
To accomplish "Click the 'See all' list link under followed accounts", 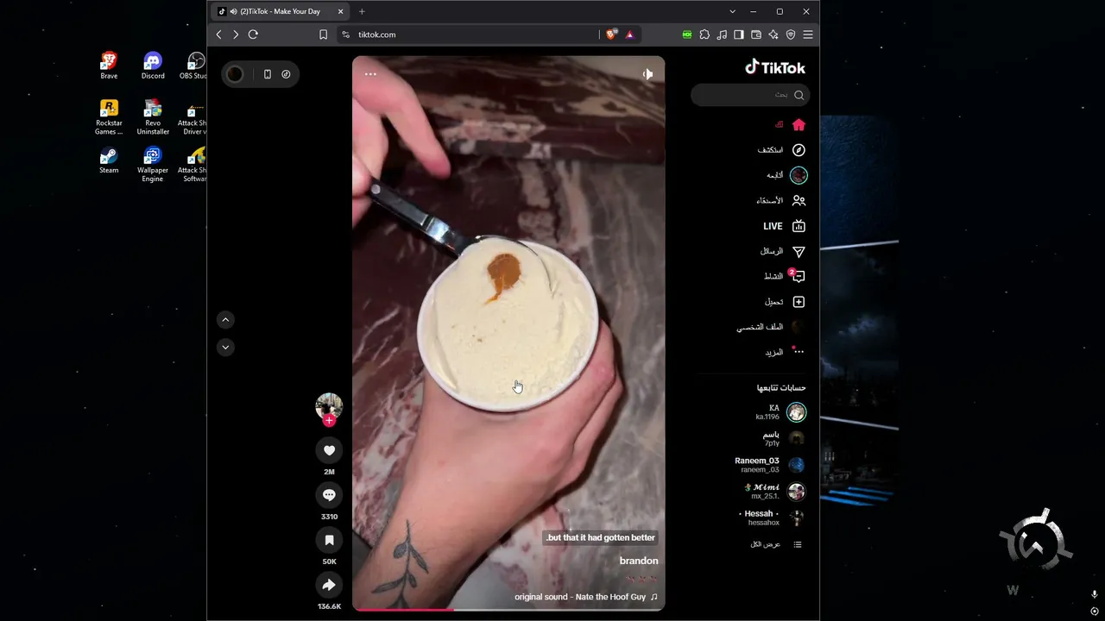I will [776, 545].
